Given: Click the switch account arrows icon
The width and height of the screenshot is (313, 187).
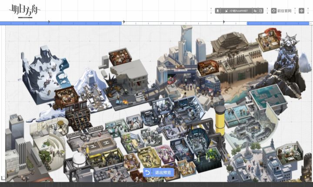Looking at the screenshot, I should coord(255,11).
